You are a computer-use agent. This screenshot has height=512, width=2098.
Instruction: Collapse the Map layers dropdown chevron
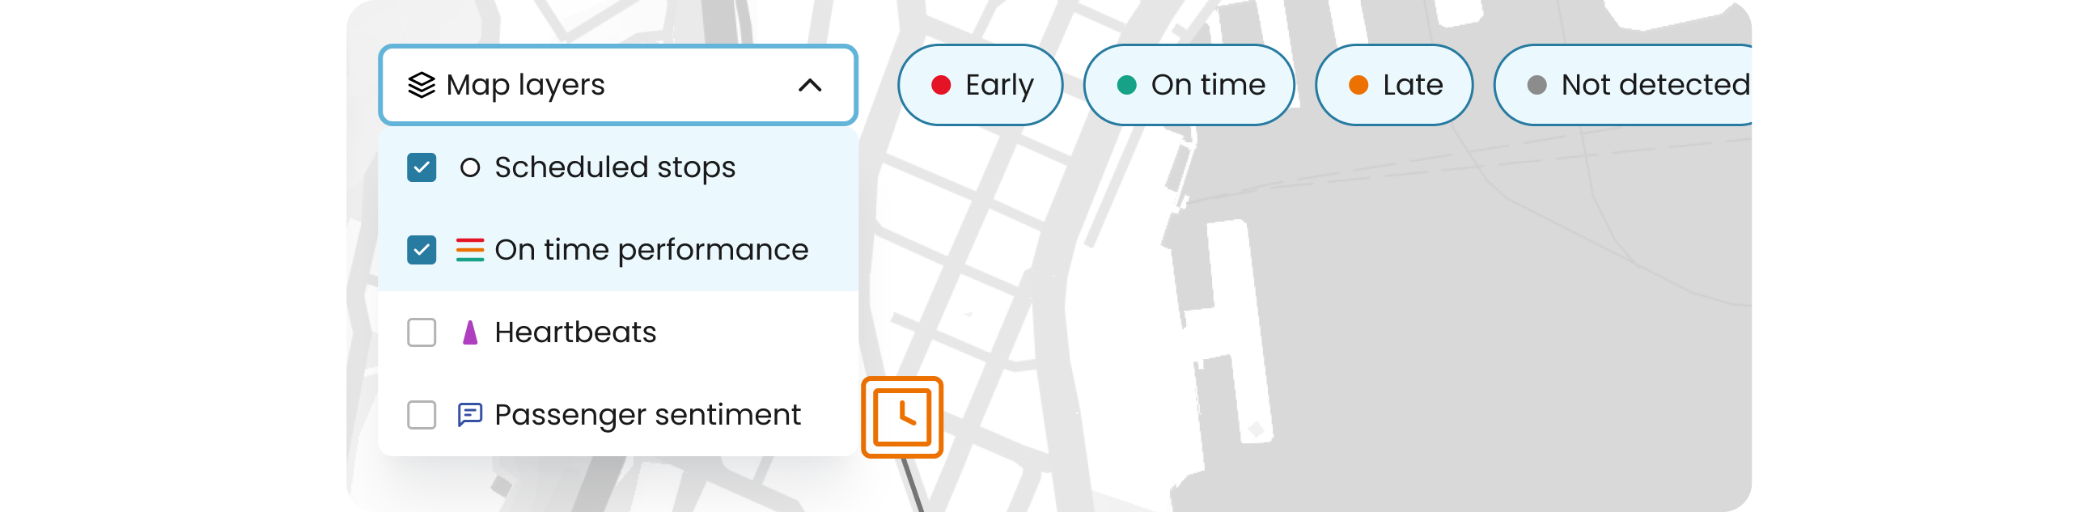tap(810, 85)
